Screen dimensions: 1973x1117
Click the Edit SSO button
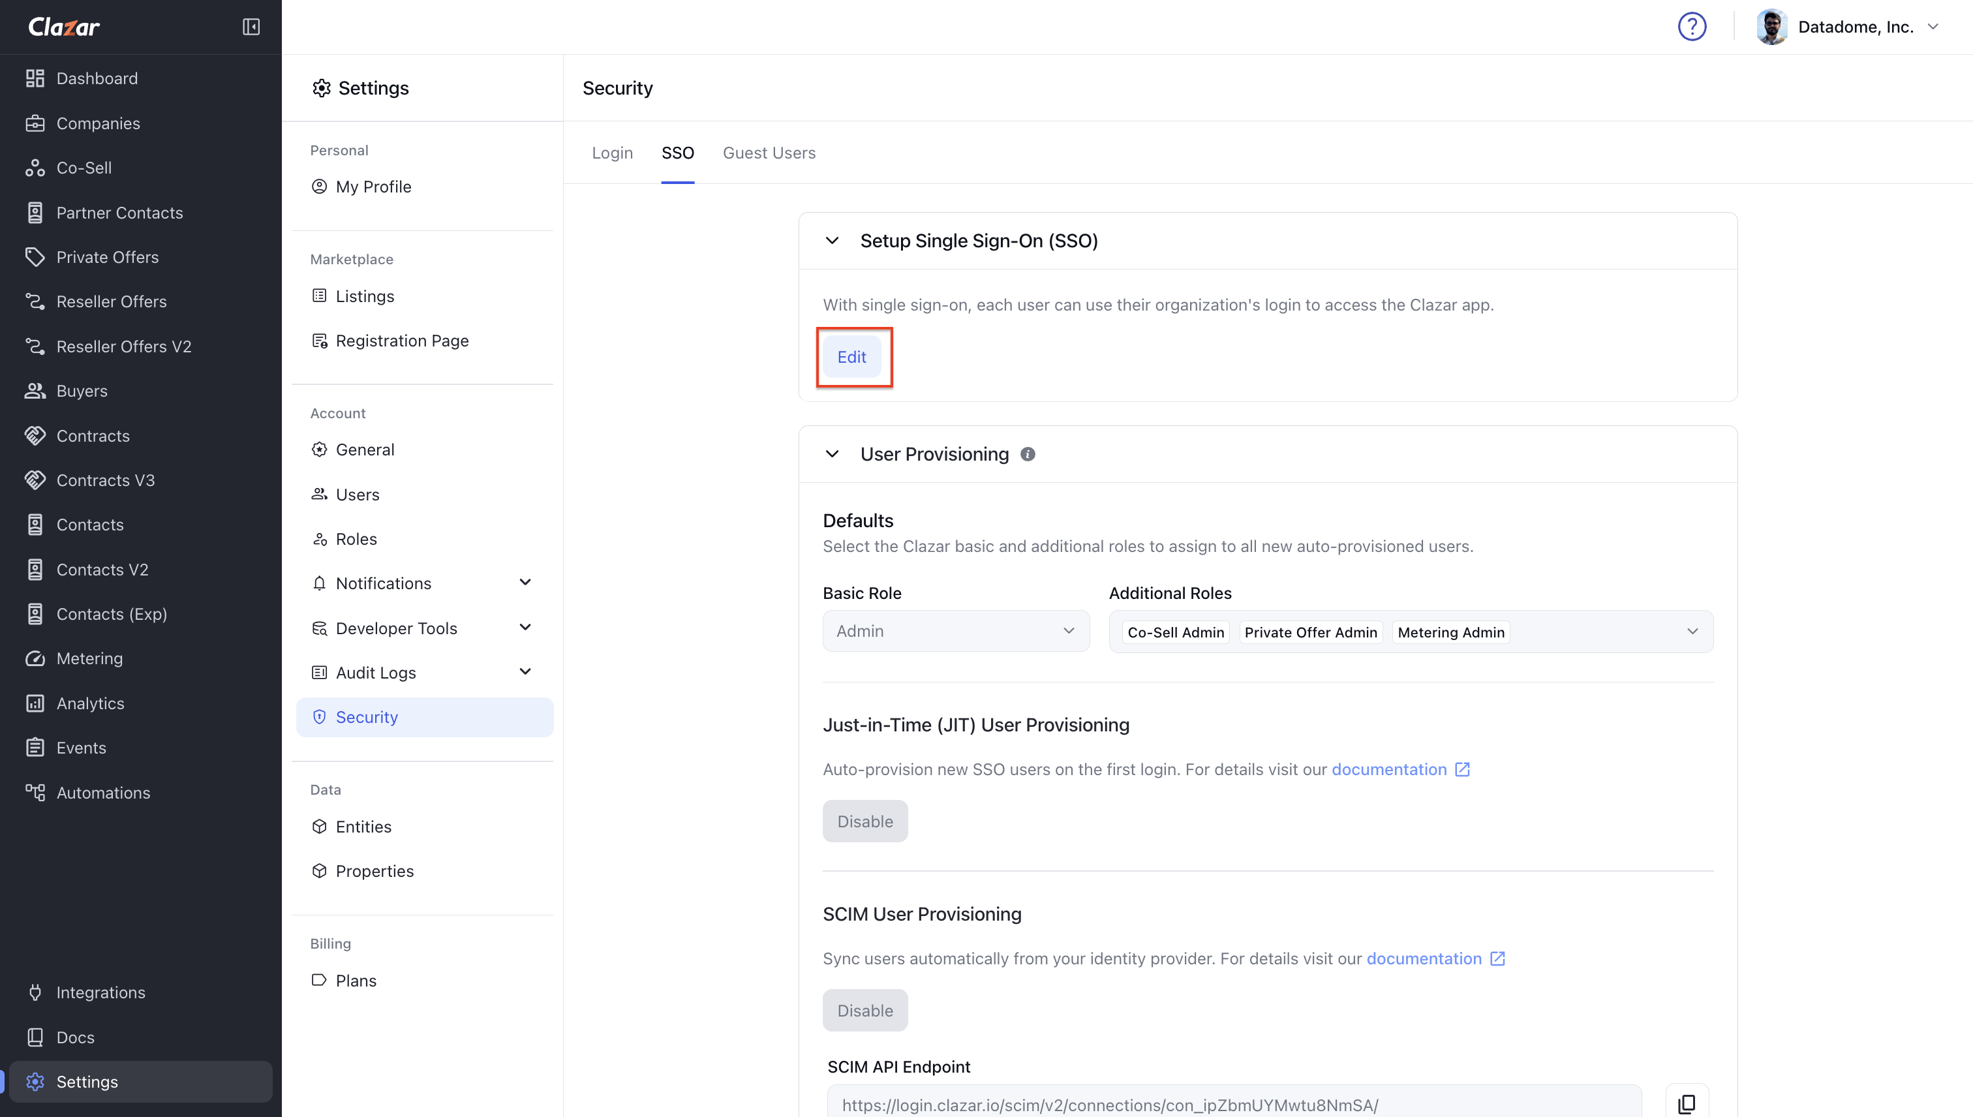coord(851,357)
